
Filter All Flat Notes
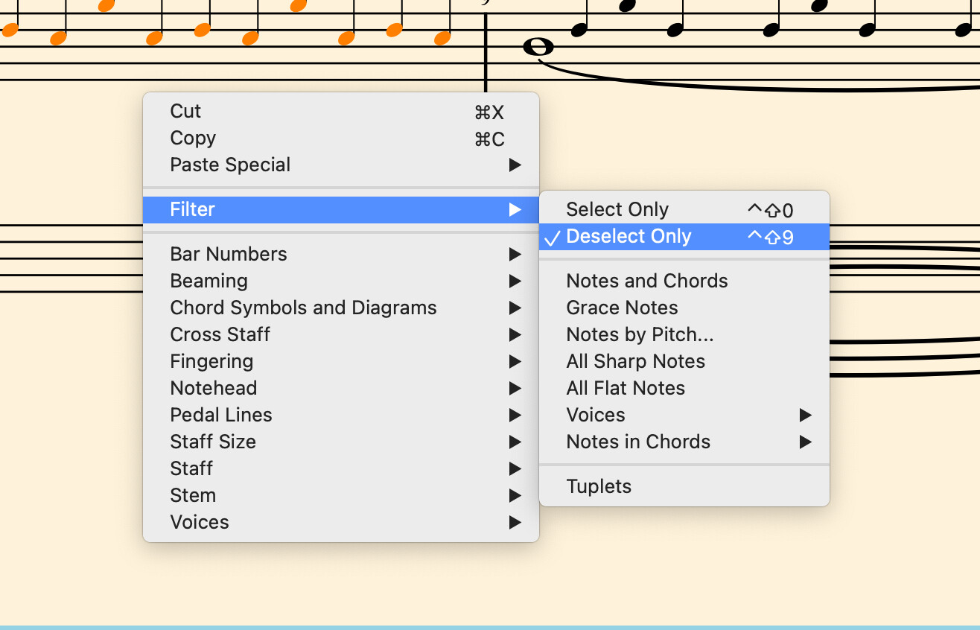pyautogui.click(x=684, y=388)
